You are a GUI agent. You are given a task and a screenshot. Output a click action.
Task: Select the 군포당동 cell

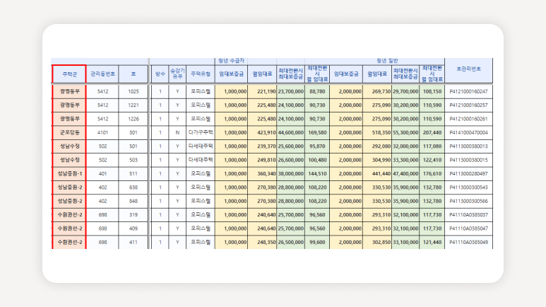(x=69, y=132)
